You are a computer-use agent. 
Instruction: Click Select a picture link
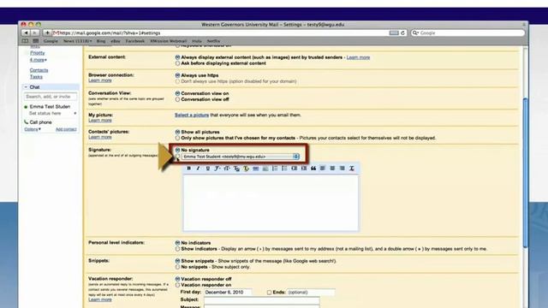(x=192, y=115)
